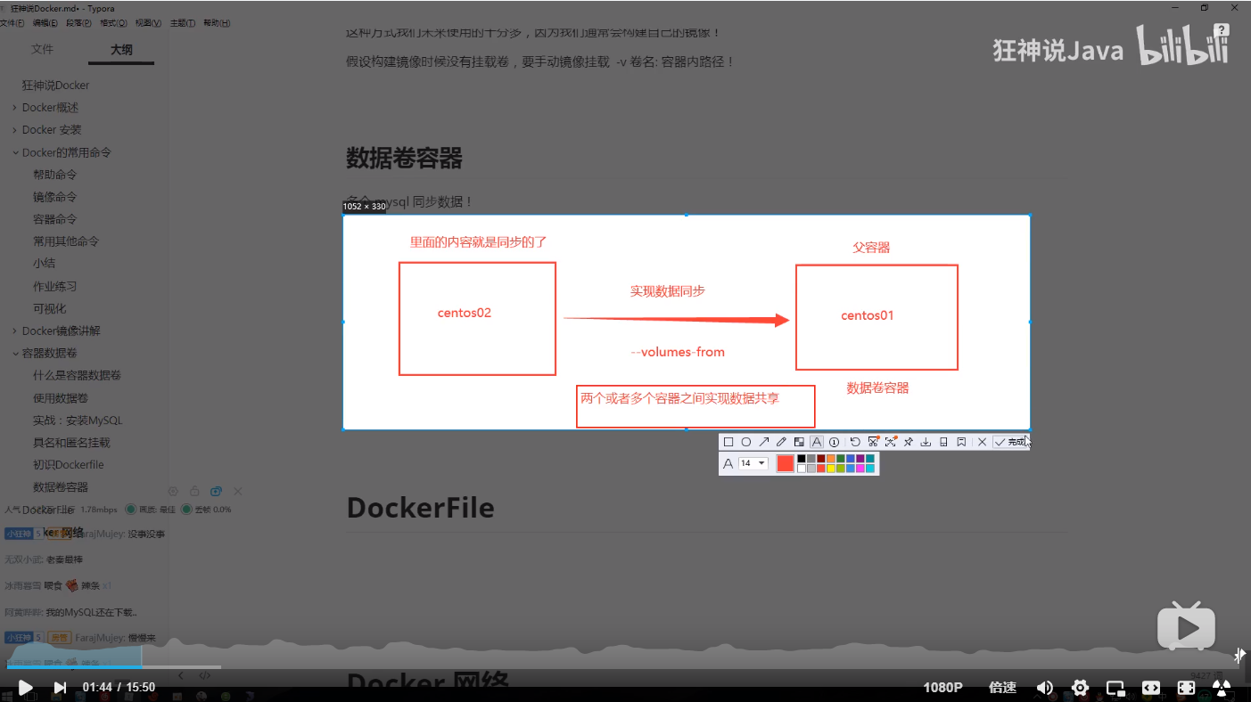Open video player settings gear

pyautogui.click(x=1080, y=687)
